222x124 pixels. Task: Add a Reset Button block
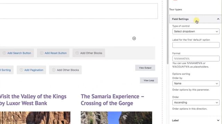tap(53, 53)
